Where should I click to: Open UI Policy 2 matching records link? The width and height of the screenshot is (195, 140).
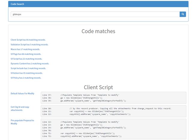[x=26, y=78]
